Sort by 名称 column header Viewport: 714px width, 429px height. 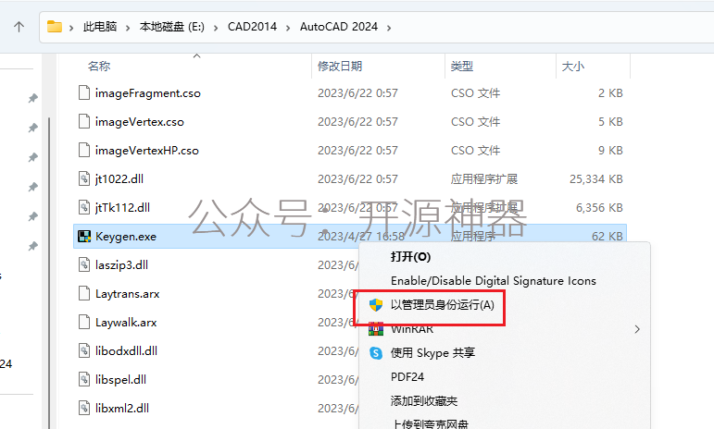click(99, 67)
